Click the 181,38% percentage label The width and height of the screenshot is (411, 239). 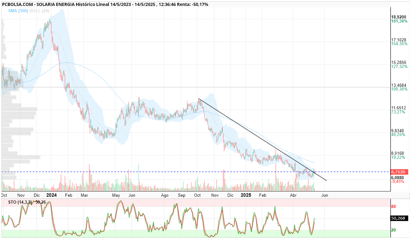[x=399, y=21]
